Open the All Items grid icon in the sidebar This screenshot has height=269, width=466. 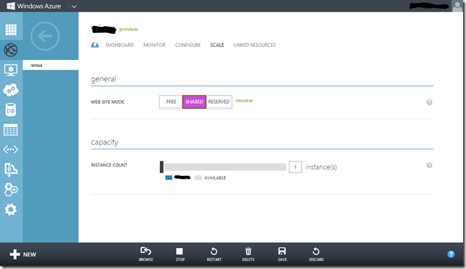click(x=11, y=30)
